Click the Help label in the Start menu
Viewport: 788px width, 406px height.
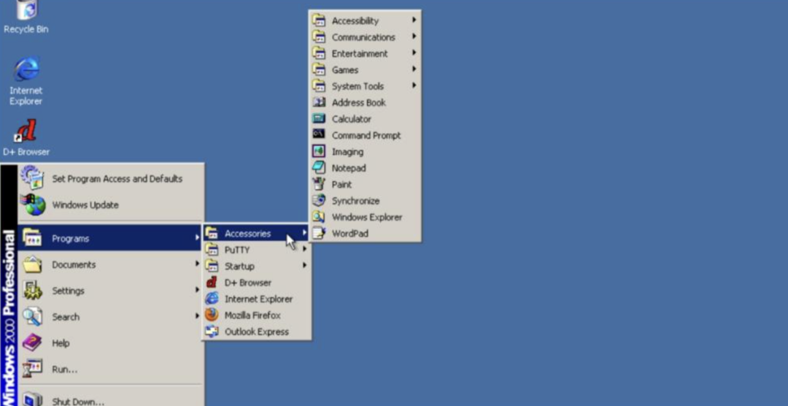point(61,343)
